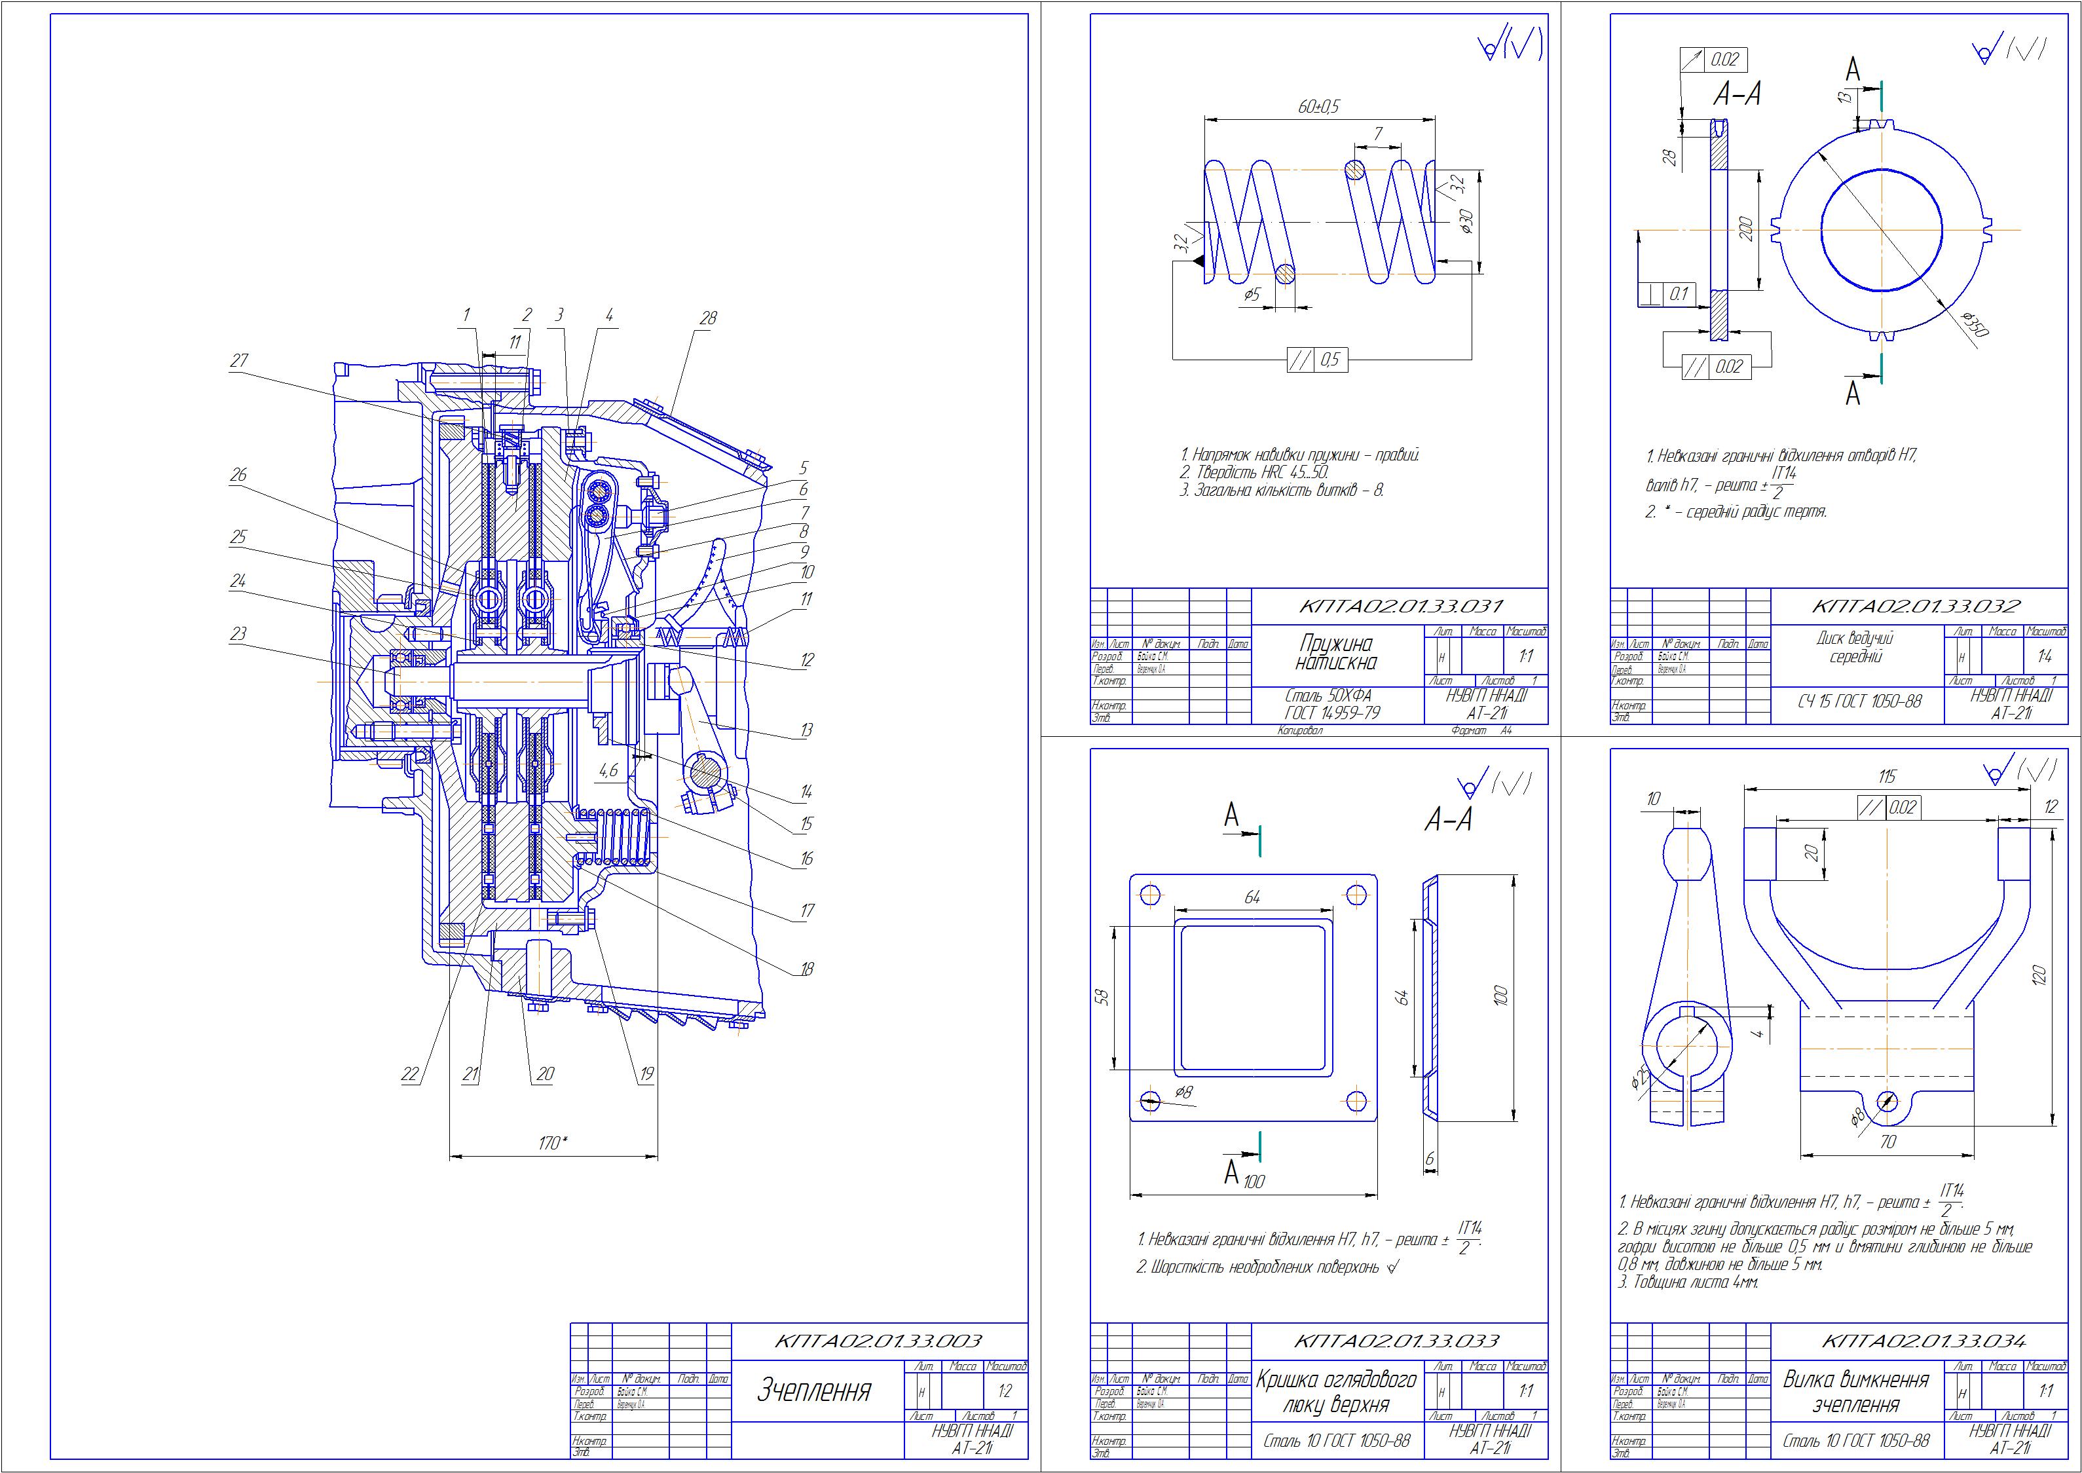This screenshot has height=1473, width=2082.
Task: Select the 'Вилка вимкнення зчеплення' title text
Action: tap(1855, 1392)
